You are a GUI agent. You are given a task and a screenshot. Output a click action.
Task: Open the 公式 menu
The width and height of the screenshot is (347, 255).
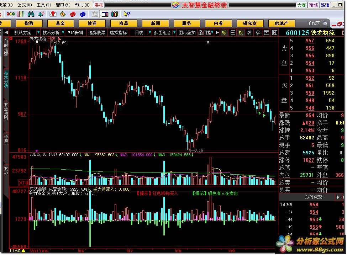coord(24,5)
